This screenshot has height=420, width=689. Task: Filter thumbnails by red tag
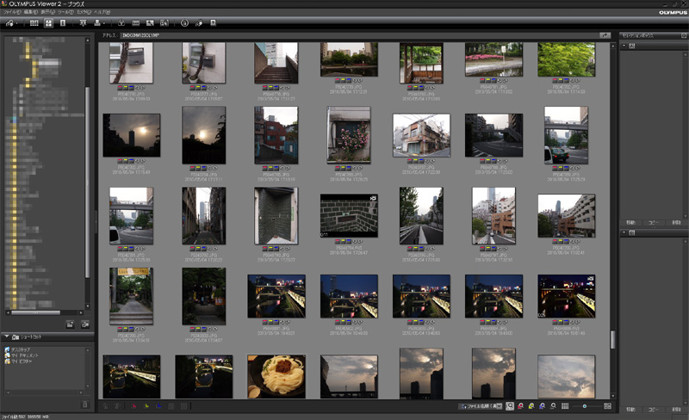coord(521,406)
